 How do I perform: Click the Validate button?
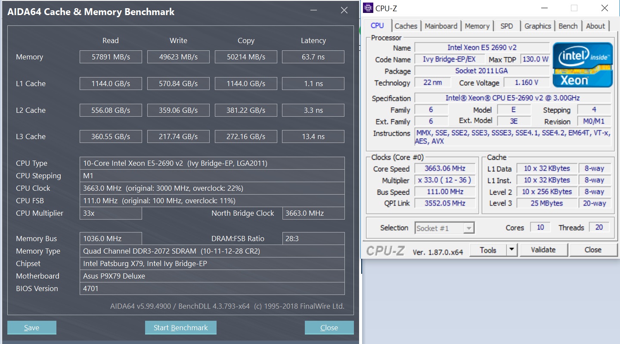[544, 250]
